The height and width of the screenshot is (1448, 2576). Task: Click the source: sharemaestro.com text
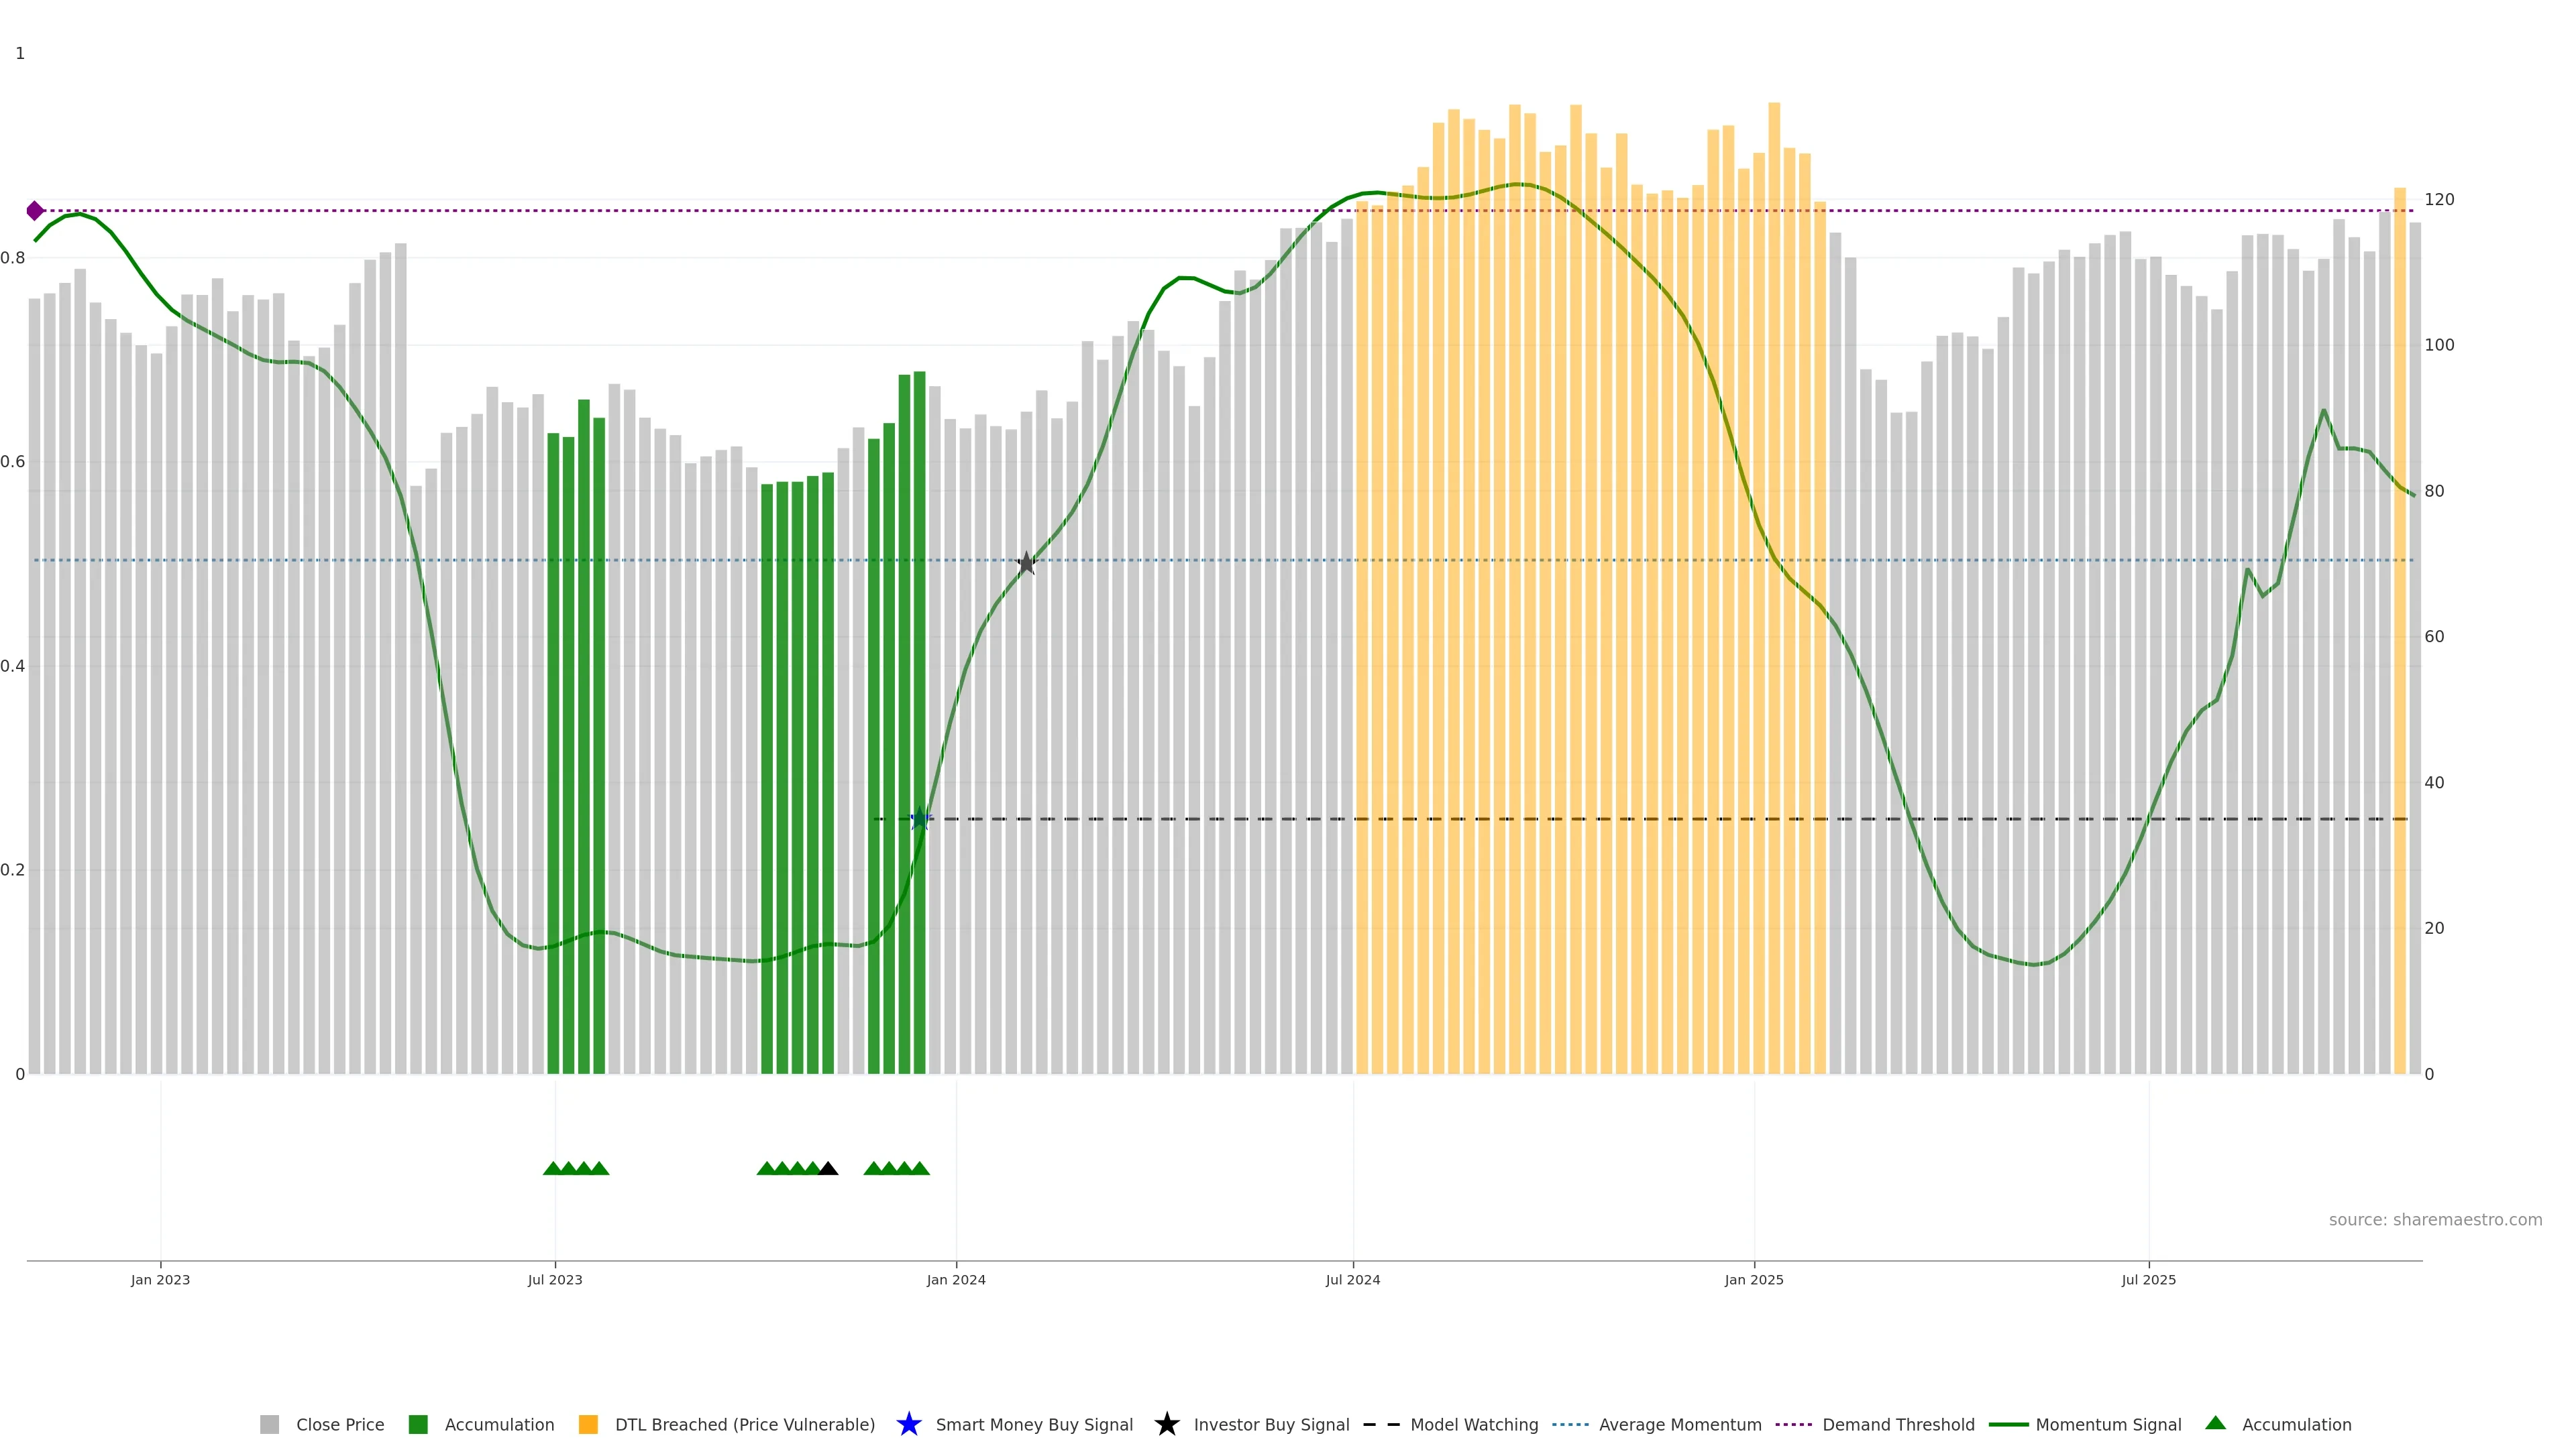[x=2435, y=1220]
